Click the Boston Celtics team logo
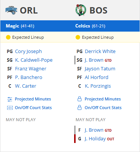Image resolution: width=140 pixels, height=152 pixels. pos(81,10)
